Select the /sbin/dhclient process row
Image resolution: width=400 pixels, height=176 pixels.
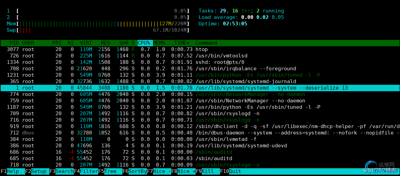click(x=200, y=126)
